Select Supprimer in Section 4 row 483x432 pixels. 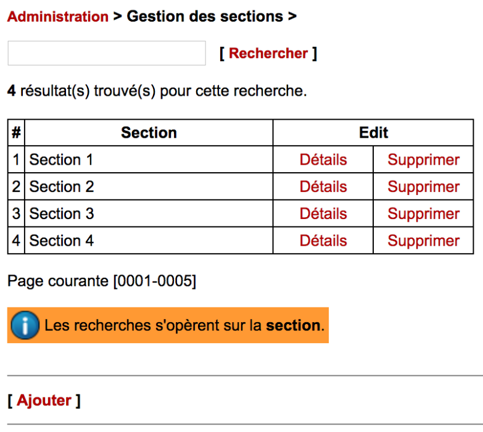[x=423, y=241]
